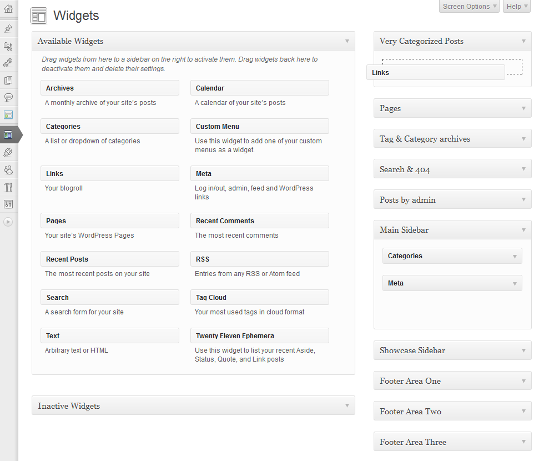The width and height of the screenshot is (544, 461).
Task: Open the Pages icon in sidebar
Action: point(8,80)
